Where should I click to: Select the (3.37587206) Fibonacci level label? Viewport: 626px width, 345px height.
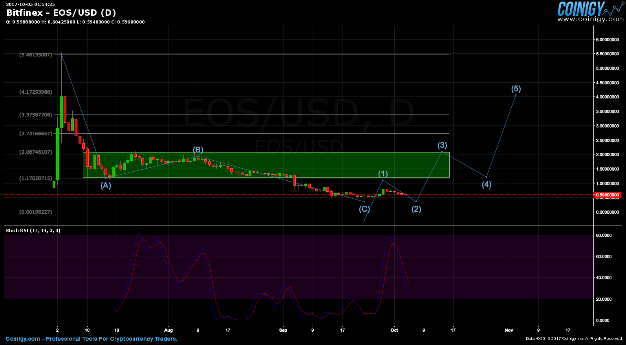pyautogui.click(x=36, y=114)
